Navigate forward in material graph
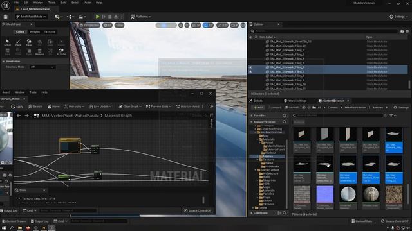This screenshot has width=412, height=231. (x=26, y=116)
